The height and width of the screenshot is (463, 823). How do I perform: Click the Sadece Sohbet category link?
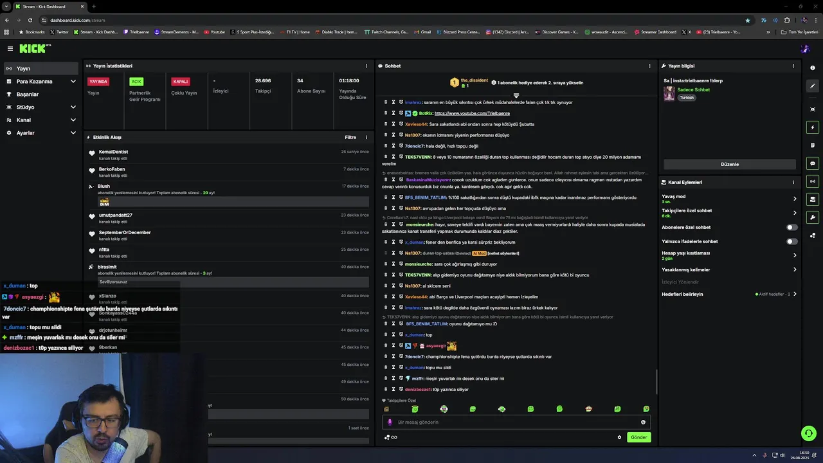click(x=693, y=89)
